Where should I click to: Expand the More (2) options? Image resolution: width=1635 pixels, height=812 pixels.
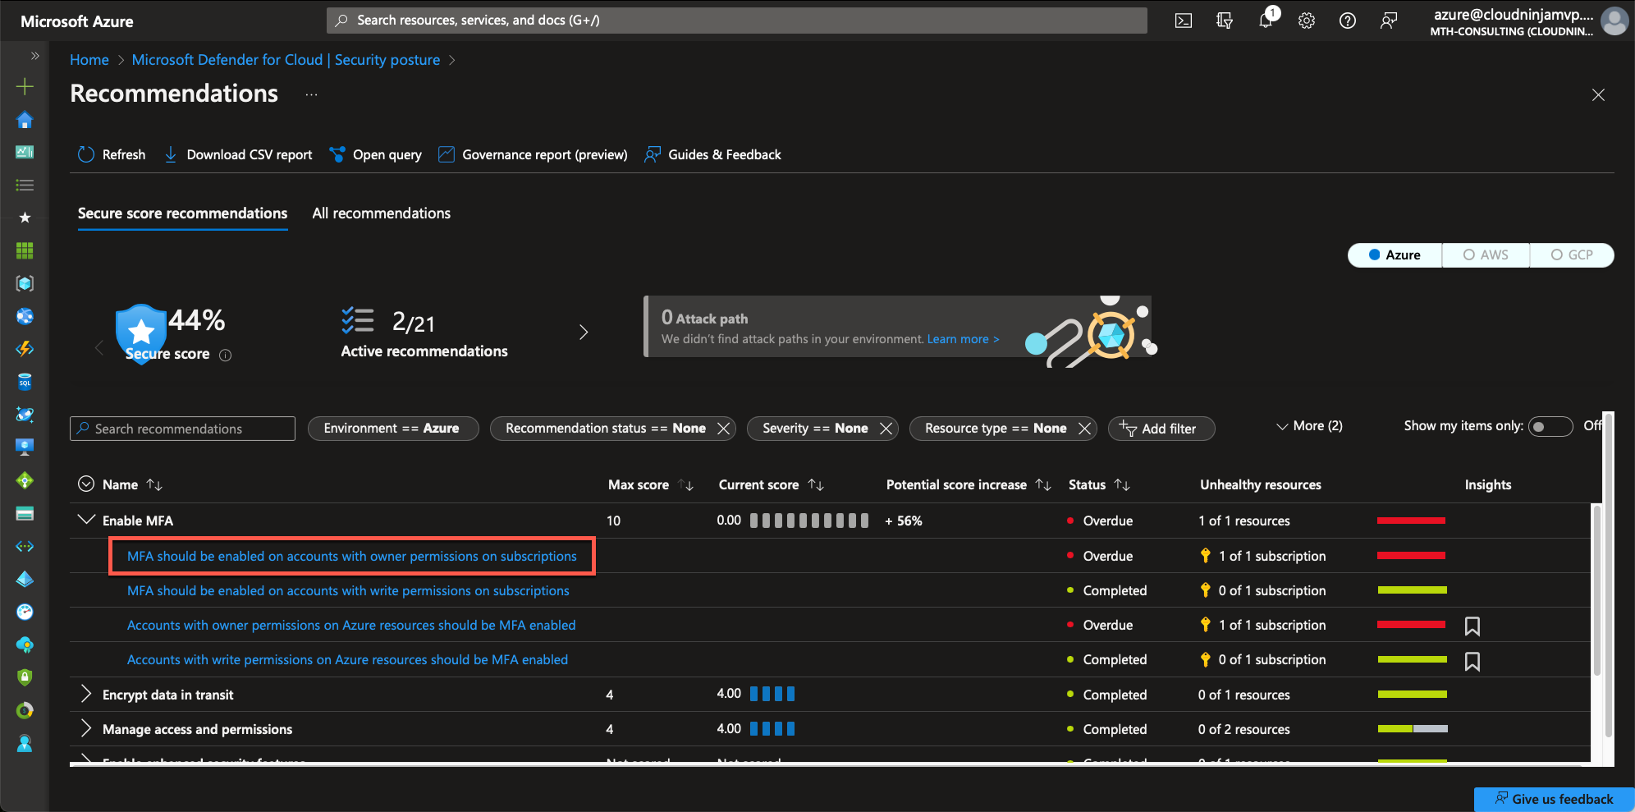pos(1309,426)
